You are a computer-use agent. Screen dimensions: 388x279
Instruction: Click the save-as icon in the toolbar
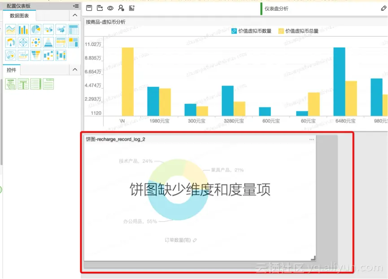[x=100, y=8]
